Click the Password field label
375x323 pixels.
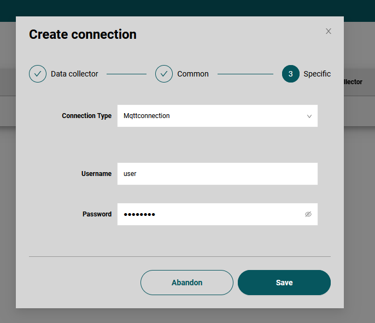coord(97,214)
